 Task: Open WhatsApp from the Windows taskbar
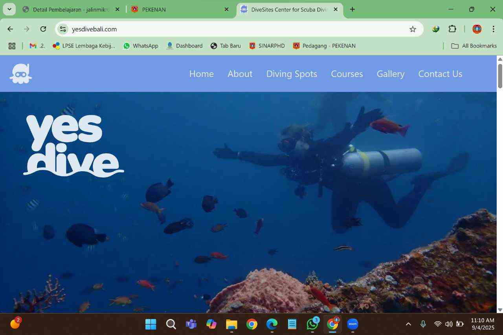(312, 324)
